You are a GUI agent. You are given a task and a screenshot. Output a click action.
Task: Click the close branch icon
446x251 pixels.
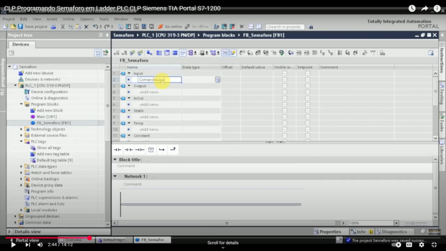coord(173,149)
